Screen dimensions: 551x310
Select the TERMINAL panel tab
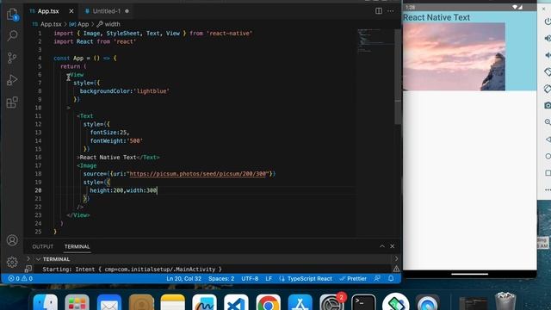click(x=77, y=247)
